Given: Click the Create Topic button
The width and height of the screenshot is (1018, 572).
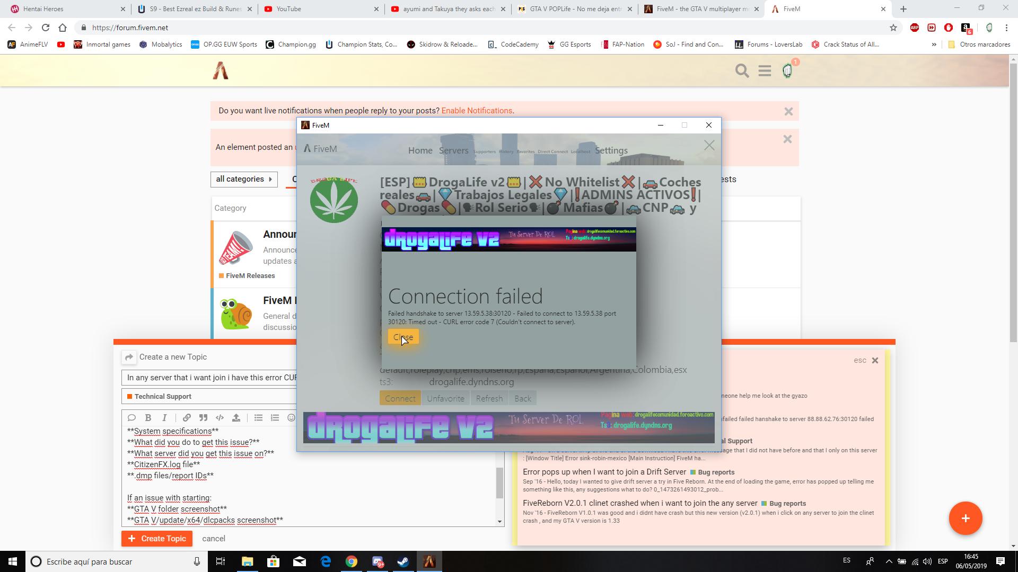Looking at the screenshot, I should [x=156, y=539].
